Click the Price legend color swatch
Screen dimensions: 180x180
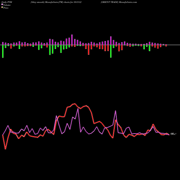[x=2, y=8]
